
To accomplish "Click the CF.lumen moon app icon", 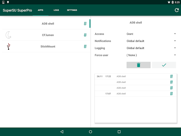I will point(8,35).
